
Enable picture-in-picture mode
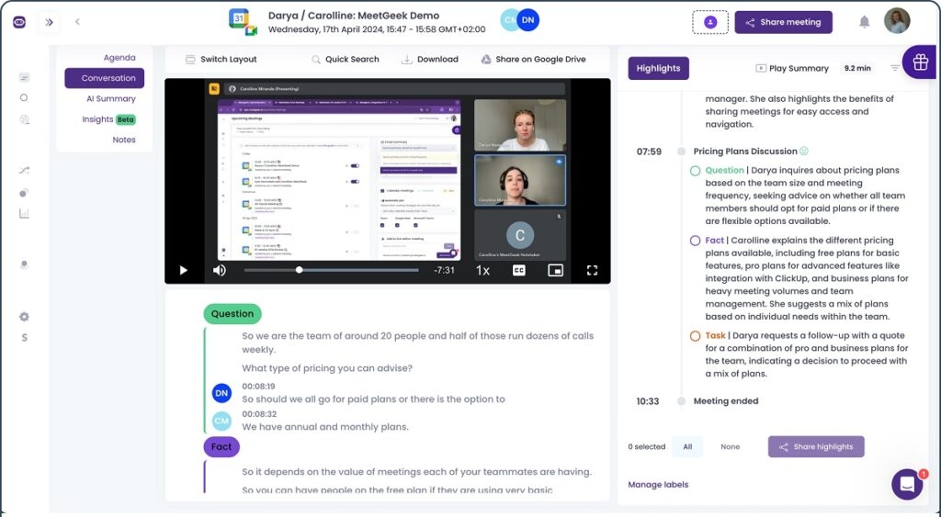click(556, 271)
